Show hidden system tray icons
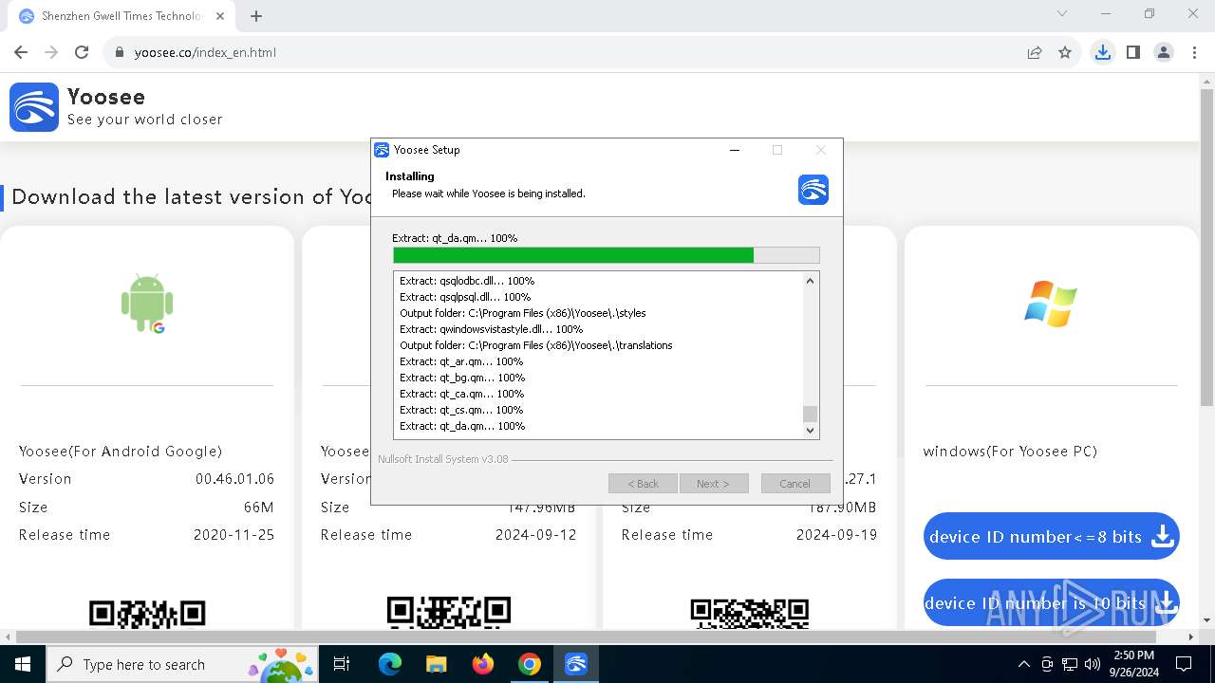The width and height of the screenshot is (1215, 683). point(1023,664)
